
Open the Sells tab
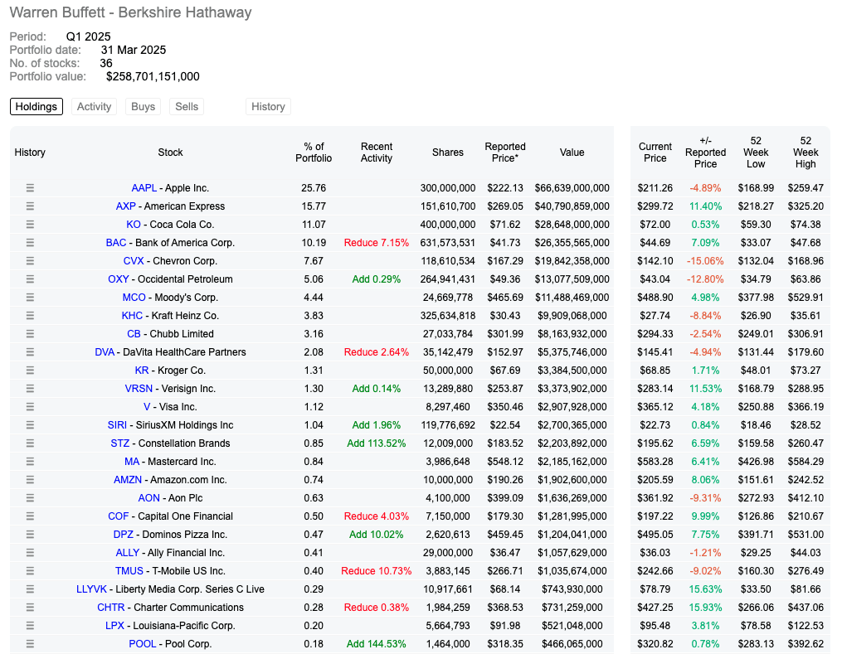(x=187, y=106)
